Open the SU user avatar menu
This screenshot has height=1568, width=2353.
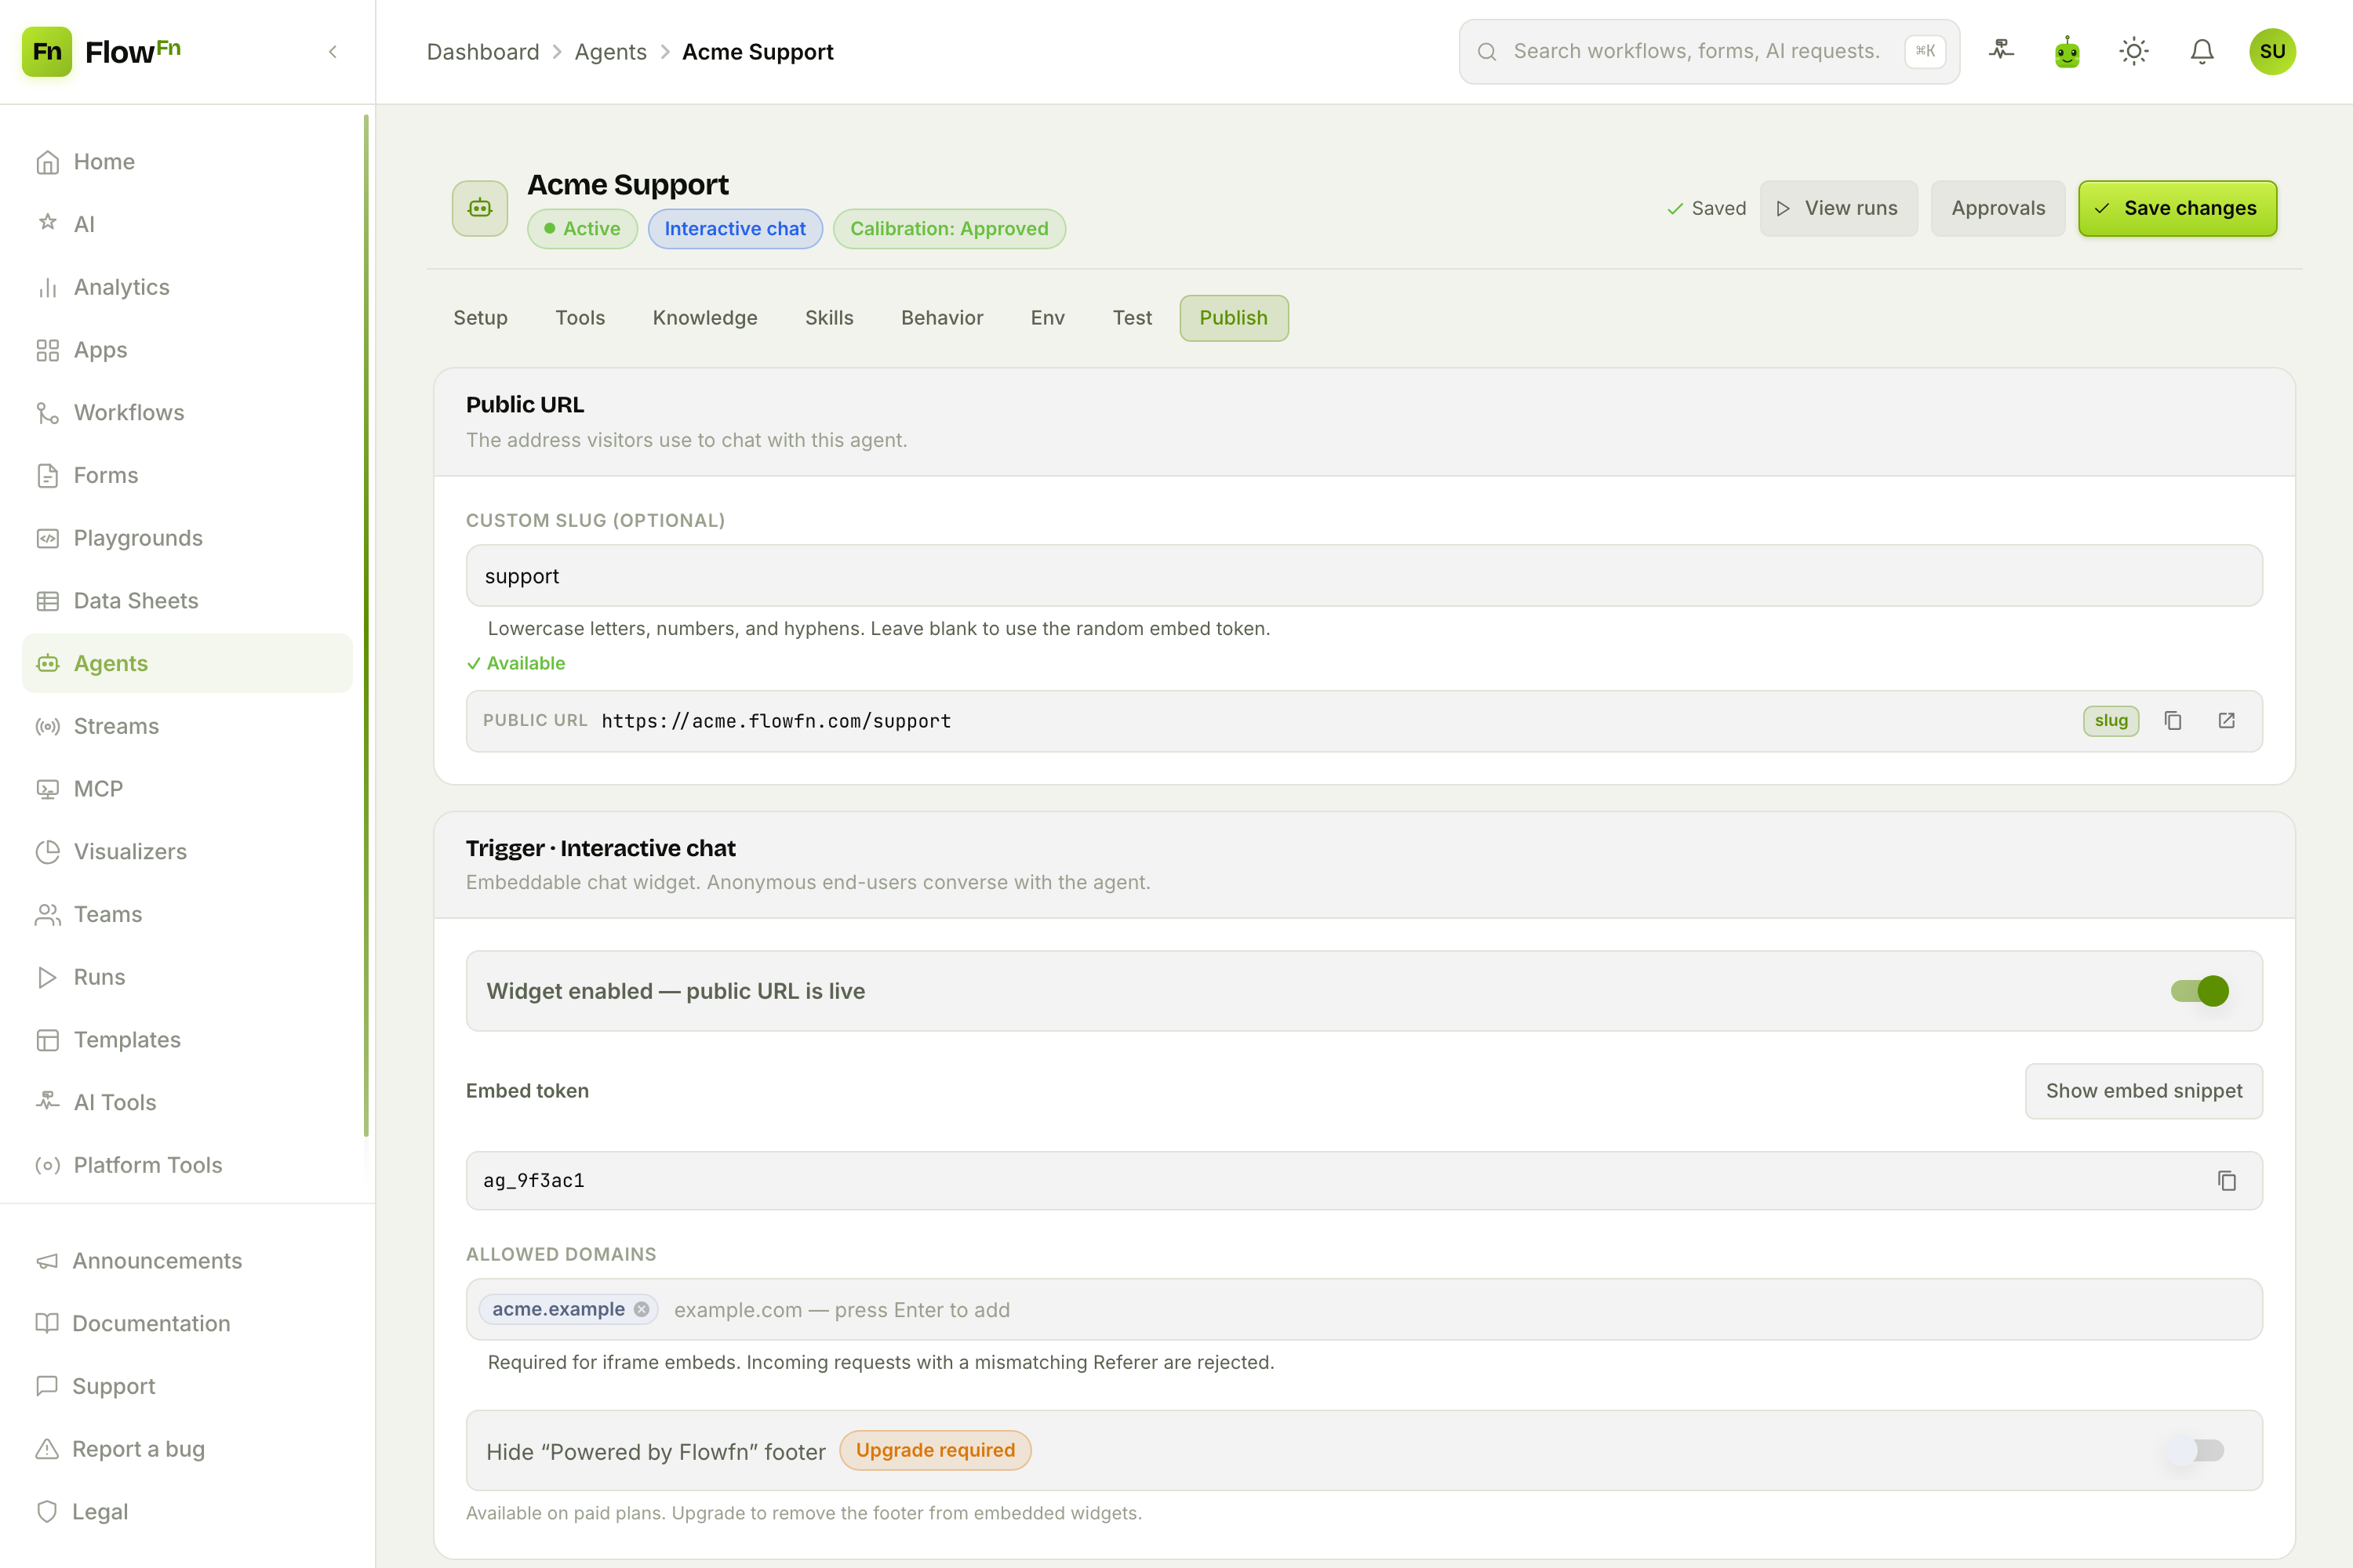(2272, 51)
